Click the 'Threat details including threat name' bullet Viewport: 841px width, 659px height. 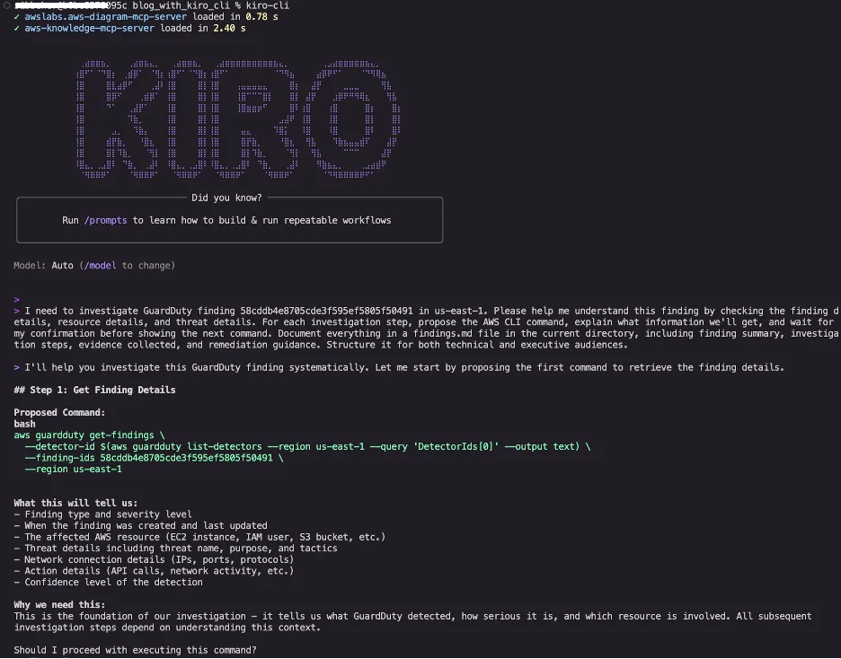click(175, 548)
